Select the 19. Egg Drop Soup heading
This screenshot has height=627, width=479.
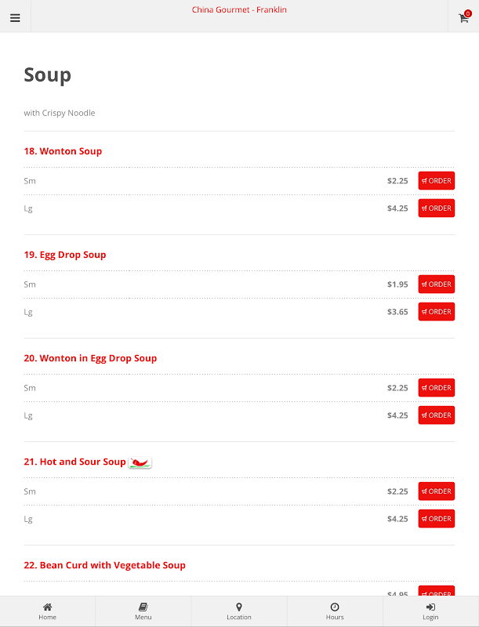[65, 255]
